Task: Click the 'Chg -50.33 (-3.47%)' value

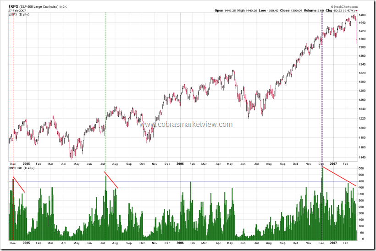Action: coord(340,11)
